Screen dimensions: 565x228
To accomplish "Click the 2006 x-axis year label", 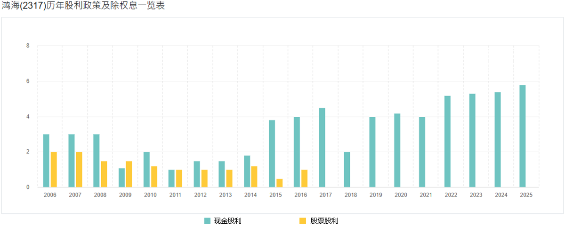I will click(50, 195).
